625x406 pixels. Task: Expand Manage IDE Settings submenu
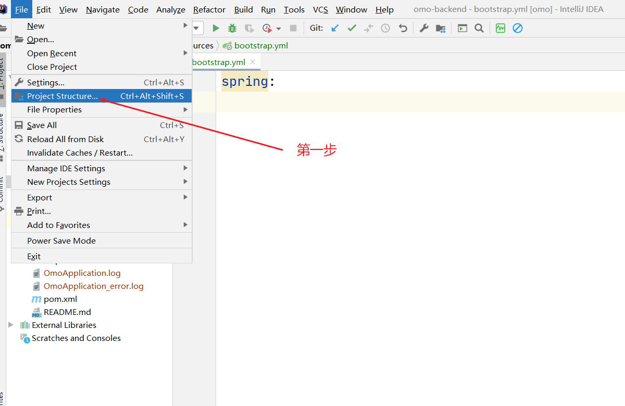102,168
